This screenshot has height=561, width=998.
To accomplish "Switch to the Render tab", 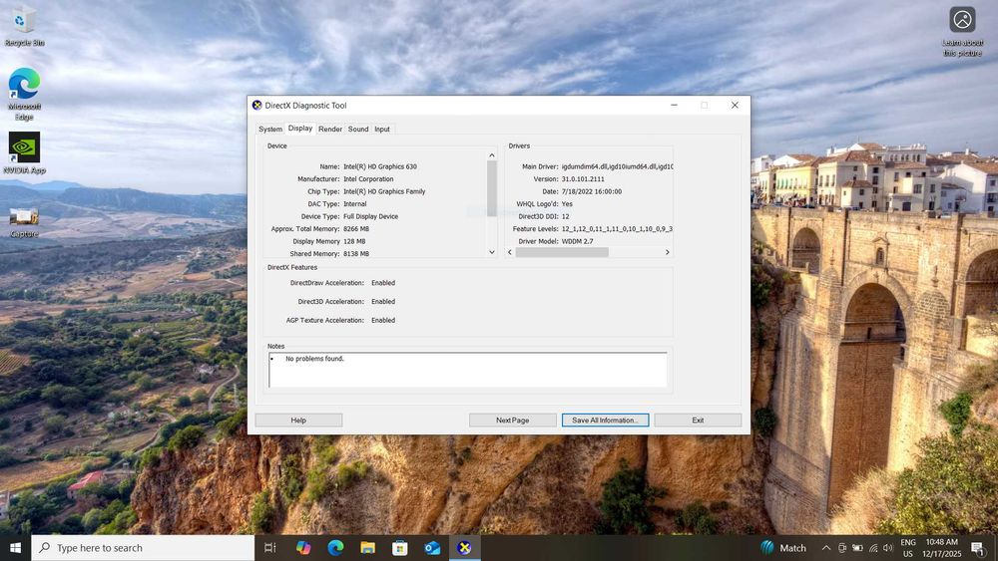I will click(330, 129).
